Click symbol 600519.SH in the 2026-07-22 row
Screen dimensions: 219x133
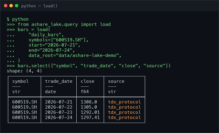24,107
